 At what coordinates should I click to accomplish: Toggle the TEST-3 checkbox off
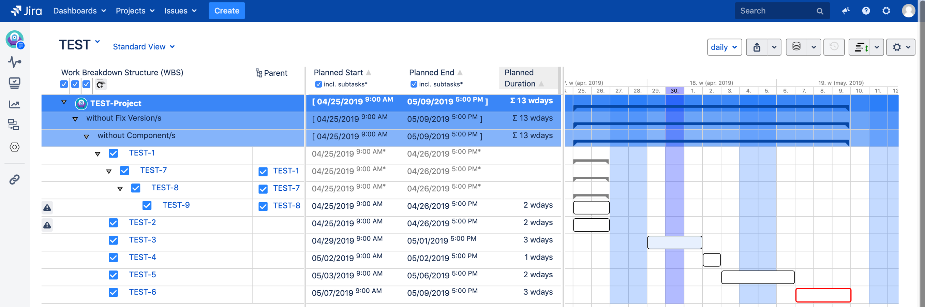(x=114, y=240)
